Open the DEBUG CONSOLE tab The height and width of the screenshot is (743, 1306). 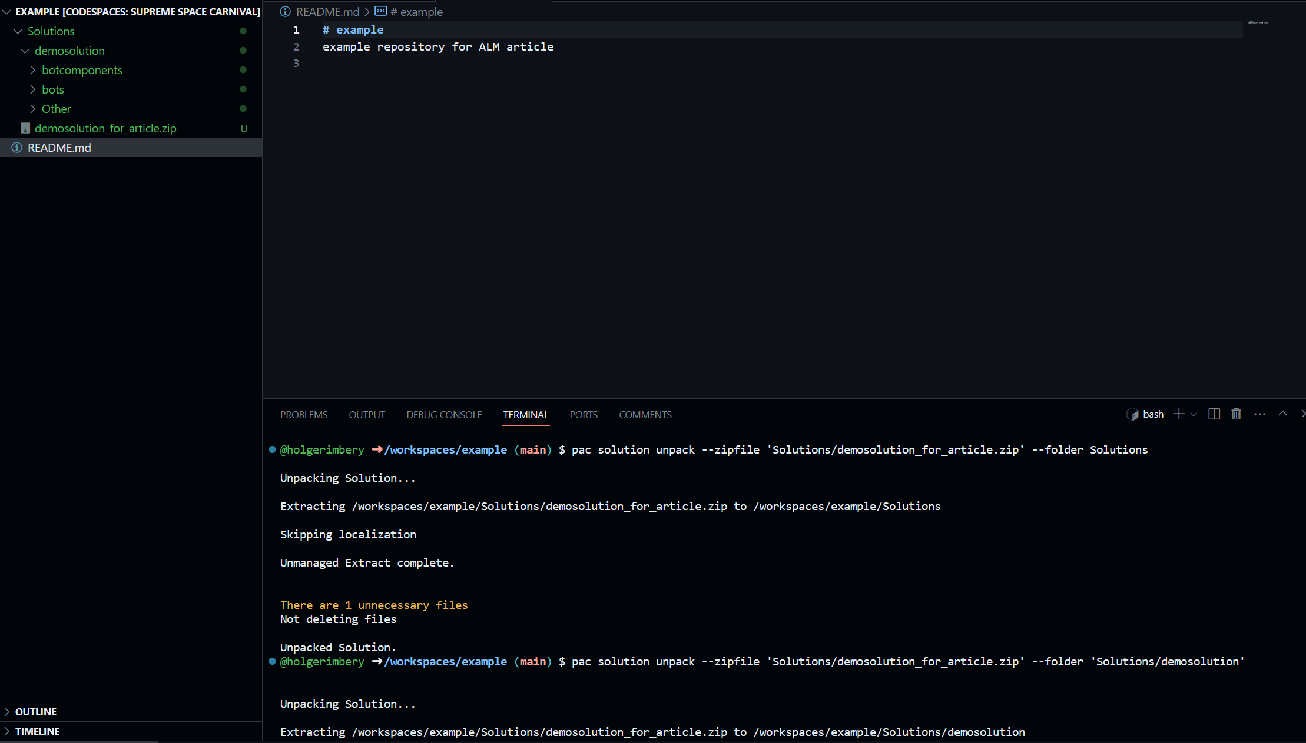(444, 415)
